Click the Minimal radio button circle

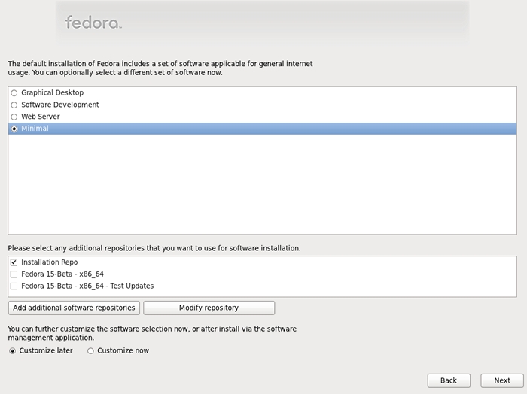coord(14,129)
